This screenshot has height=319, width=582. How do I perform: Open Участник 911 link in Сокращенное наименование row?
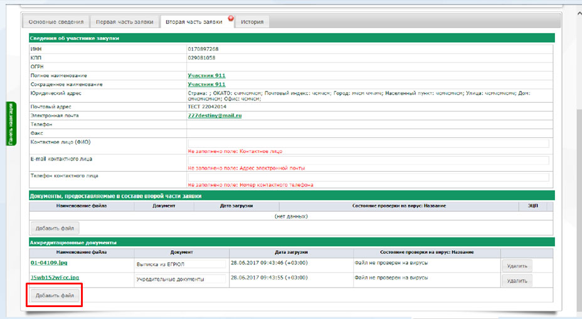pos(206,84)
